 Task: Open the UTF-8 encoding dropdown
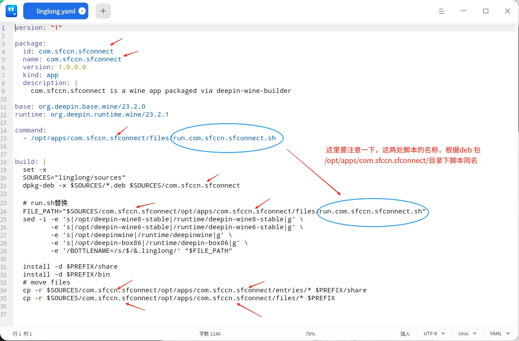[x=434, y=334]
